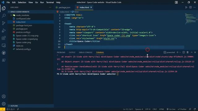
Task: Switch to OUTPUT panel tab
Action: point(72,52)
